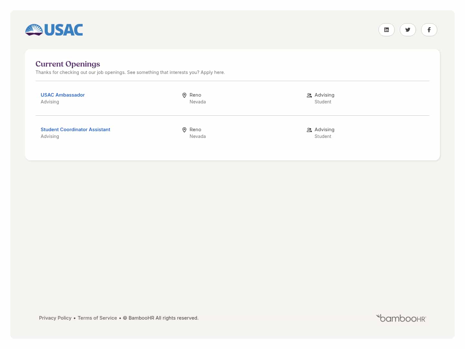Screen dimensions: 465x349
Task: Click the Current Openings heading
Action: coord(68,64)
